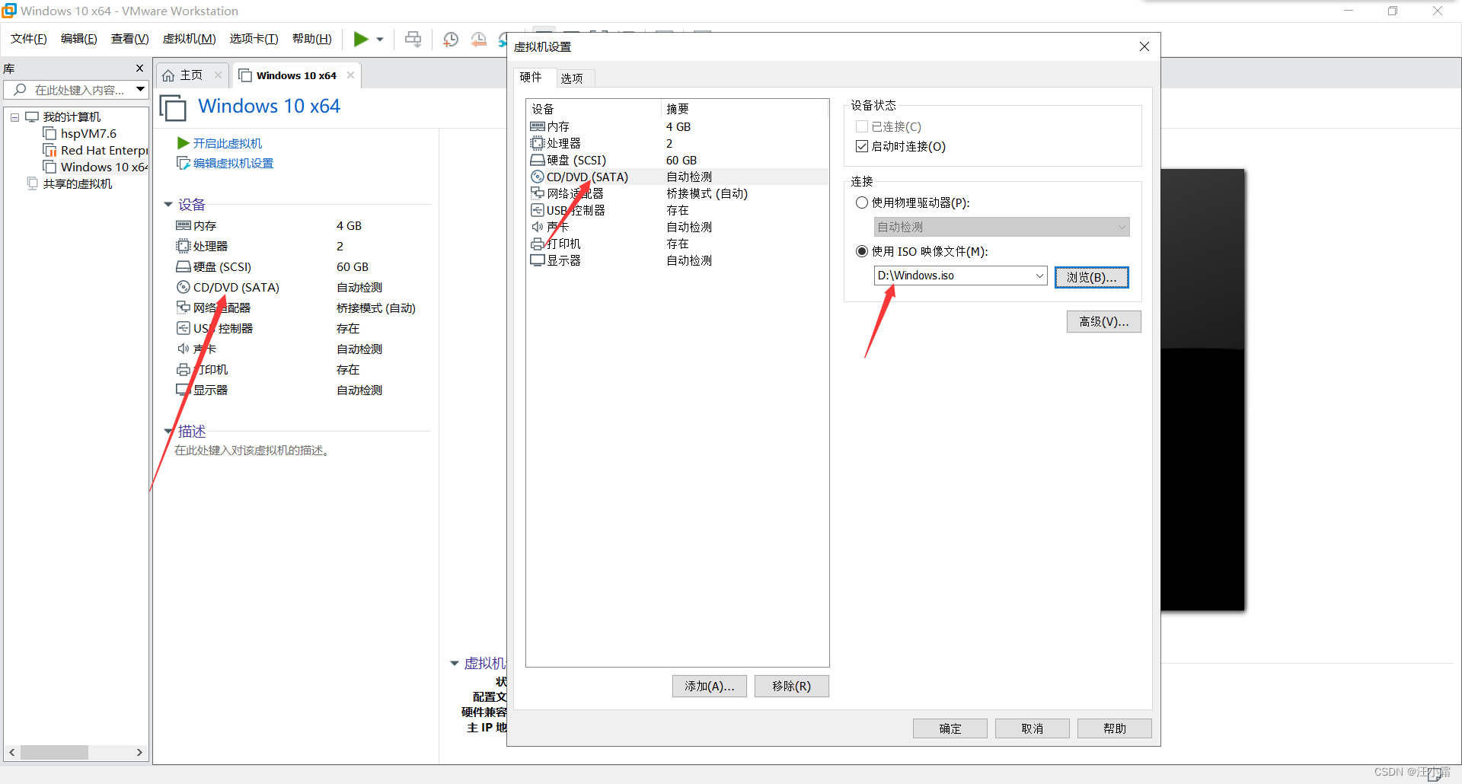Click 显示器 display icon on VM summary page
1462x784 pixels.
[183, 390]
